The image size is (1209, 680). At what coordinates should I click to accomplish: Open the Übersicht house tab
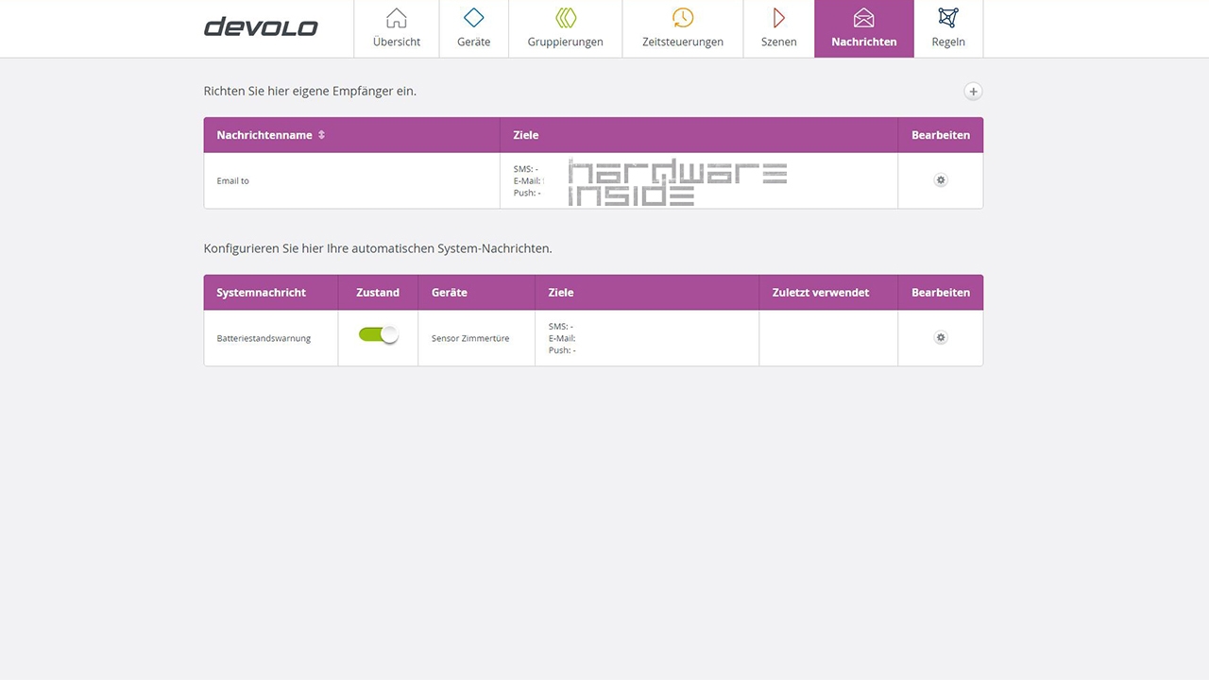(397, 28)
